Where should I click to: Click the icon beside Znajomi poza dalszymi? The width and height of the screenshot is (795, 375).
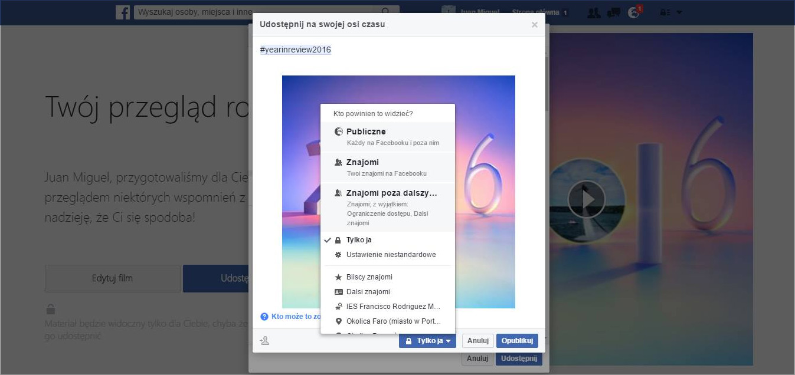click(x=338, y=193)
